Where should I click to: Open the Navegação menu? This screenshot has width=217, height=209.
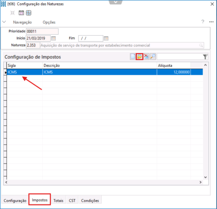point(22,22)
